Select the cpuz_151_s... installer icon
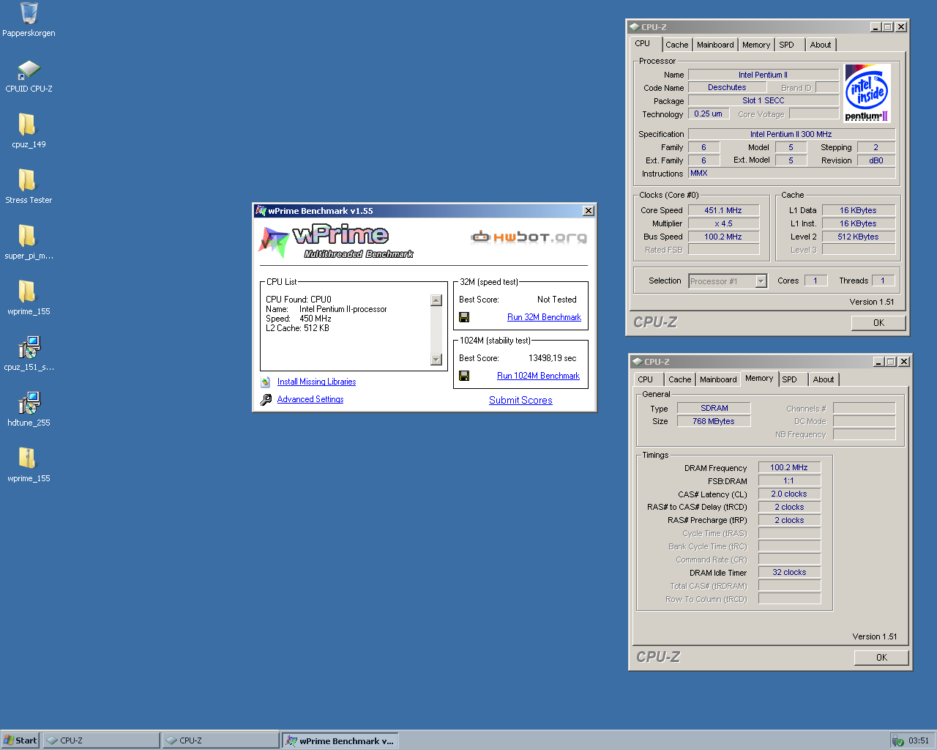The image size is (937, 750). click(29, 347)
